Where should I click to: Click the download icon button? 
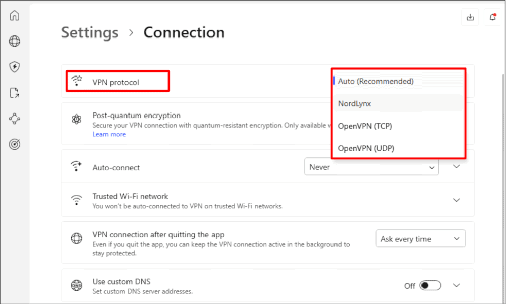(470, 17)
